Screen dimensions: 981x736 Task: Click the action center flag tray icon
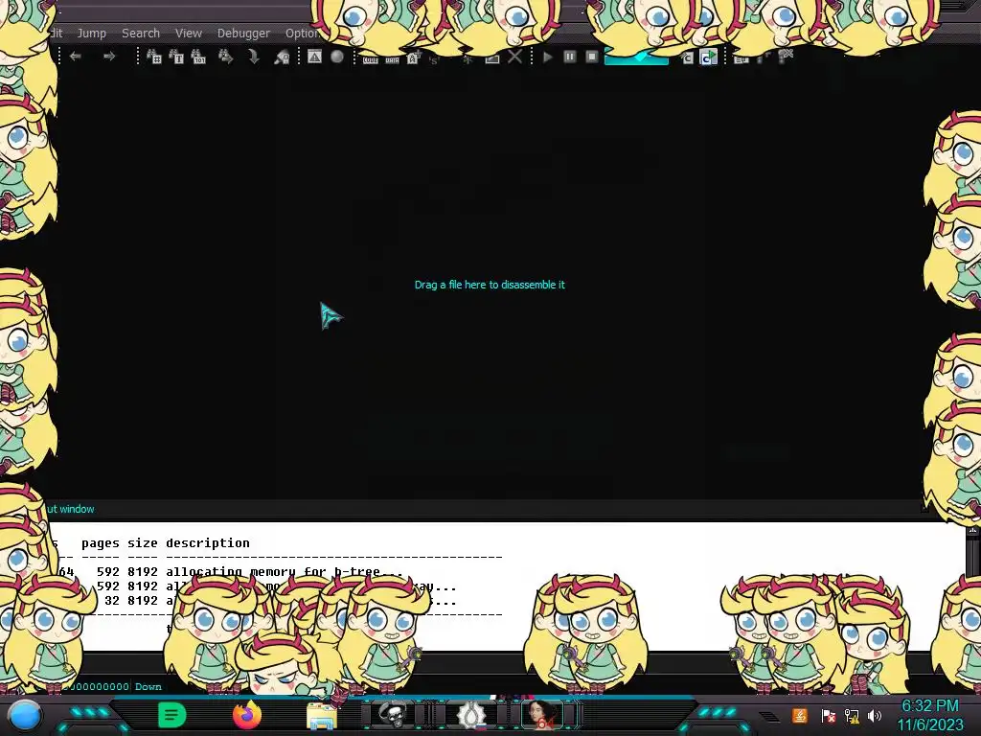pyautogui.click(x=829, y=715)
